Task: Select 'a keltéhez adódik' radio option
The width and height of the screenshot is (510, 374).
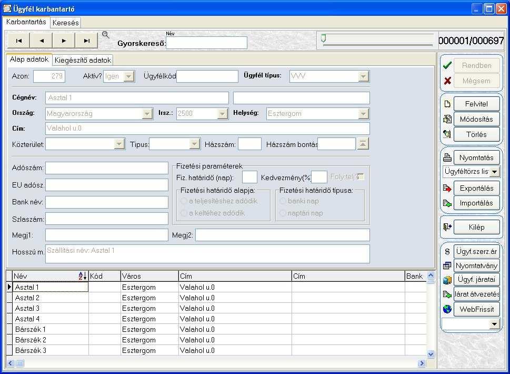Action: pos(184,213)
